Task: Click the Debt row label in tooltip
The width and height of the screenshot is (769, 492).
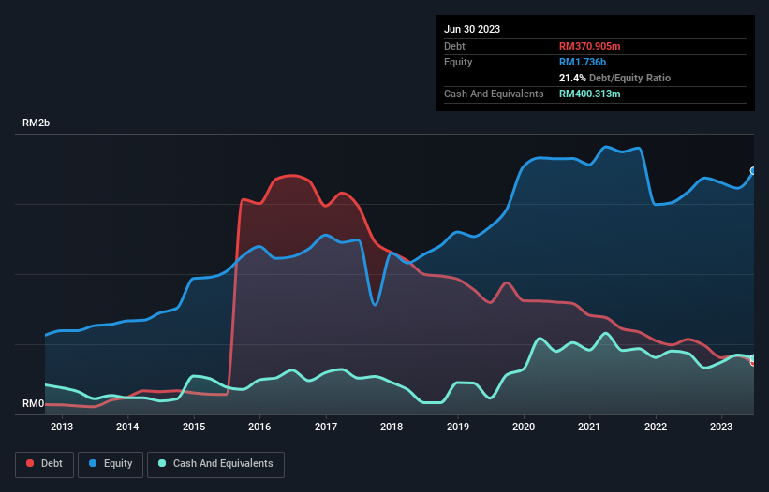Action: [454, 46]
